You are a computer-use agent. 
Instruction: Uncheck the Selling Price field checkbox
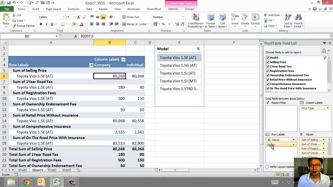point(267,62)
